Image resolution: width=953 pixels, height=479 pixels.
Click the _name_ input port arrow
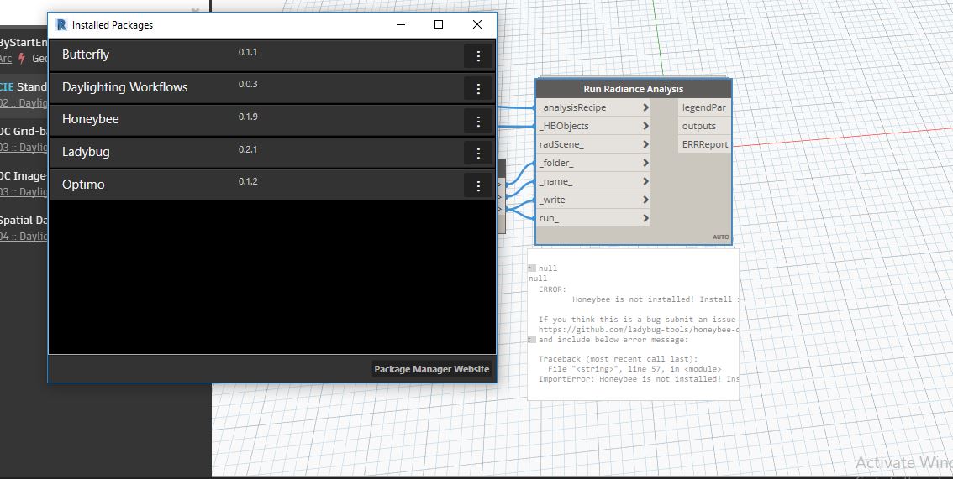(645, 181)
